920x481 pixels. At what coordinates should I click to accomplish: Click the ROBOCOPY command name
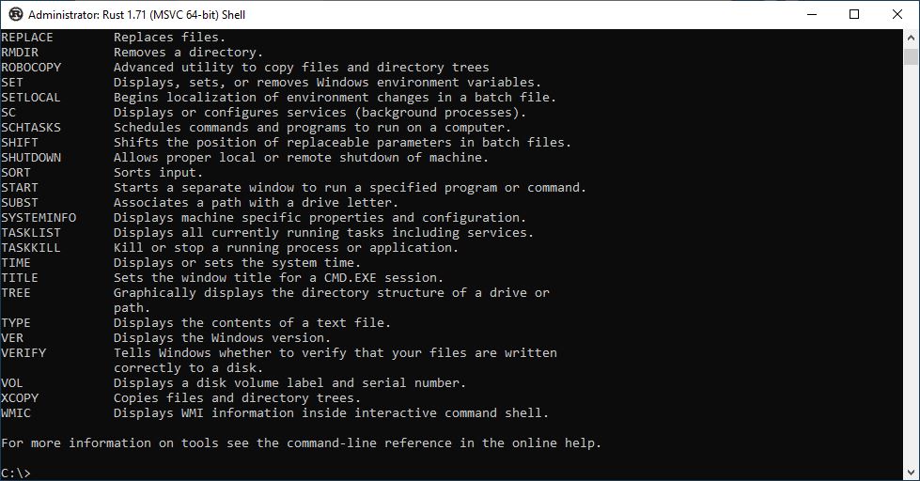pyautogui.click(x=31, y=67)
